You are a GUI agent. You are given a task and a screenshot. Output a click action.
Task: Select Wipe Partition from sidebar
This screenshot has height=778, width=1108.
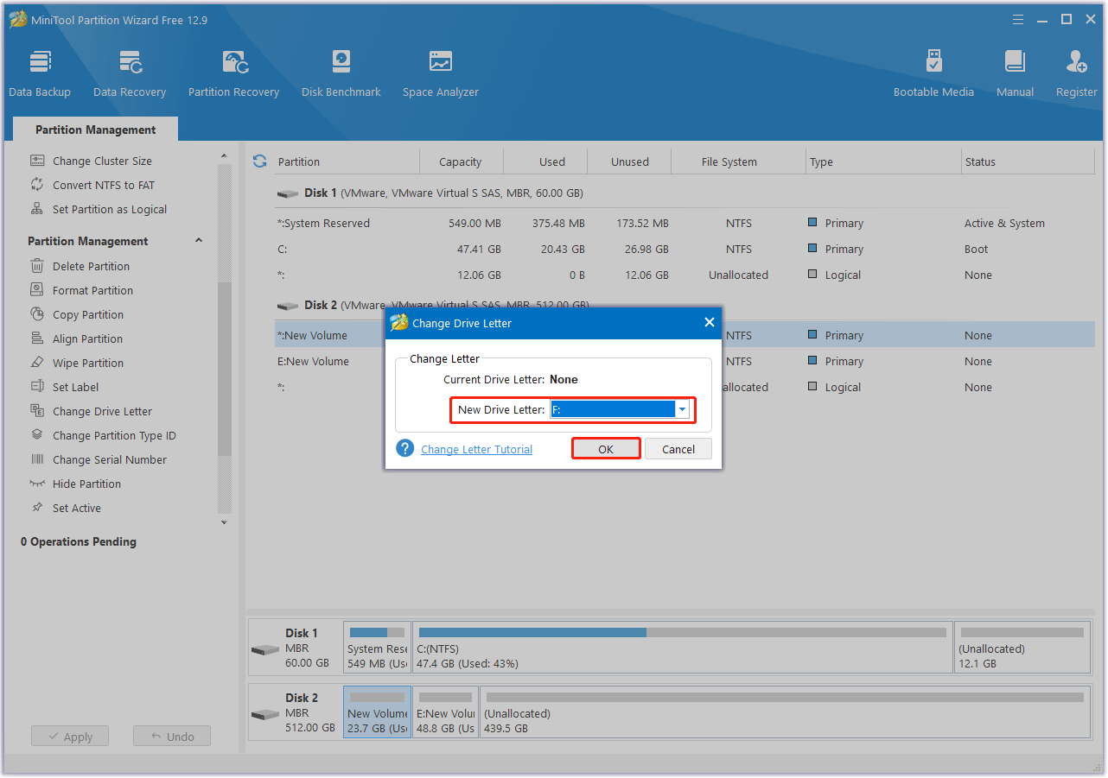(x=87, y=363)
